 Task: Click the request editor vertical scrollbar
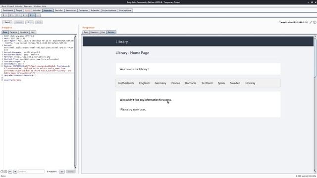(x=75, y=102)
